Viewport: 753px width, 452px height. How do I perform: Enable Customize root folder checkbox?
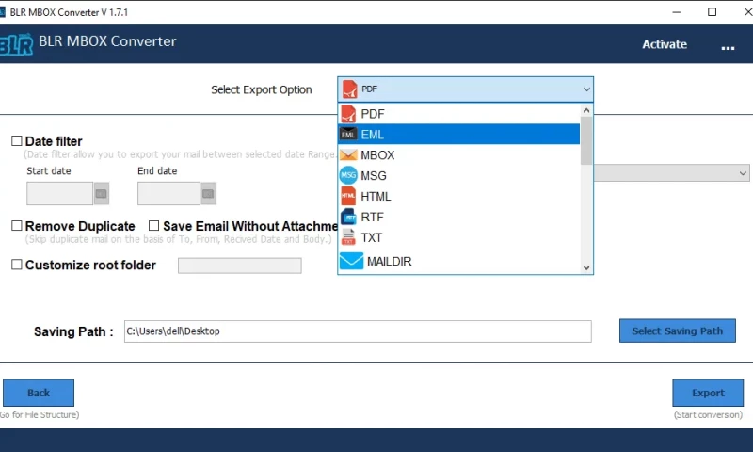pos(17,265)
